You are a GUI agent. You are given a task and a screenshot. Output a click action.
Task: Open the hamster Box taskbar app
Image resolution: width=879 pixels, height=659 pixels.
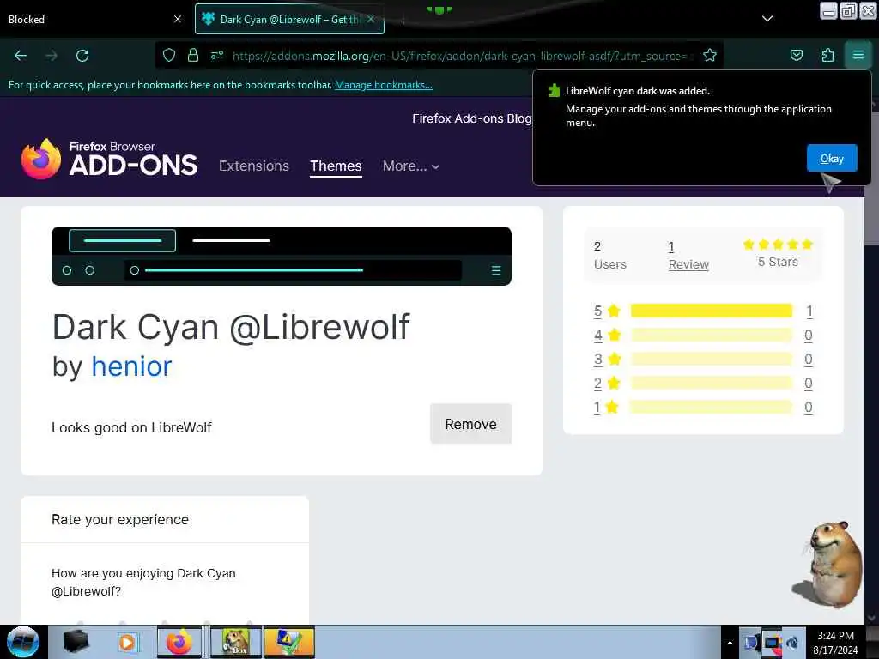point(236,642)
